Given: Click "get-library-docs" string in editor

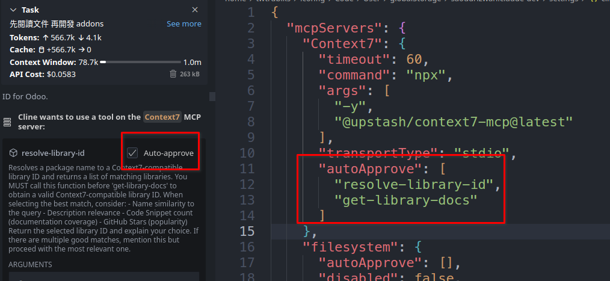Looking at the screenshot, I should [406, 200].
